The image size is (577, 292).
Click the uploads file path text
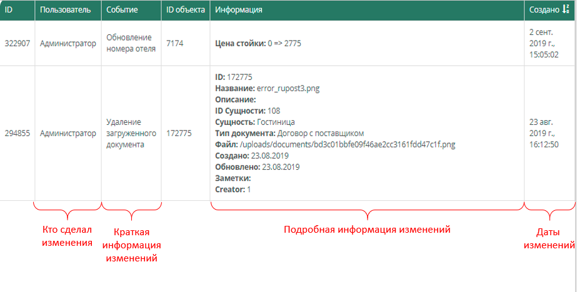348,145
